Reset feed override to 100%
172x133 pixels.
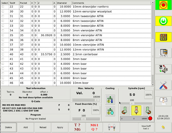tap(96, 110)
